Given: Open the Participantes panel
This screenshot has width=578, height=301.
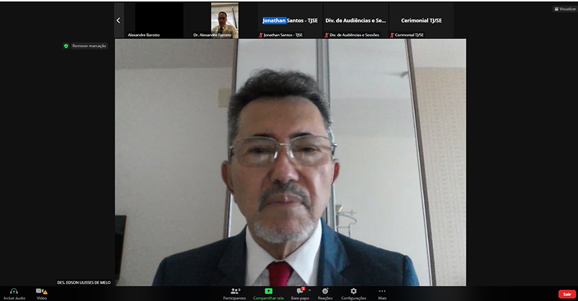Looking at the screenshot, I should tap(234, 291).
